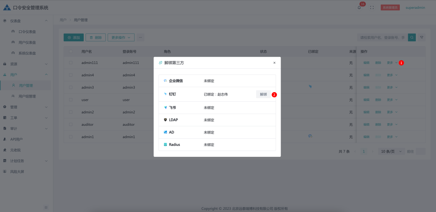Go to 口令仪表盘 menu item
Screen dimensions: 436x212
pyautogui.click(x=27, y=32)
